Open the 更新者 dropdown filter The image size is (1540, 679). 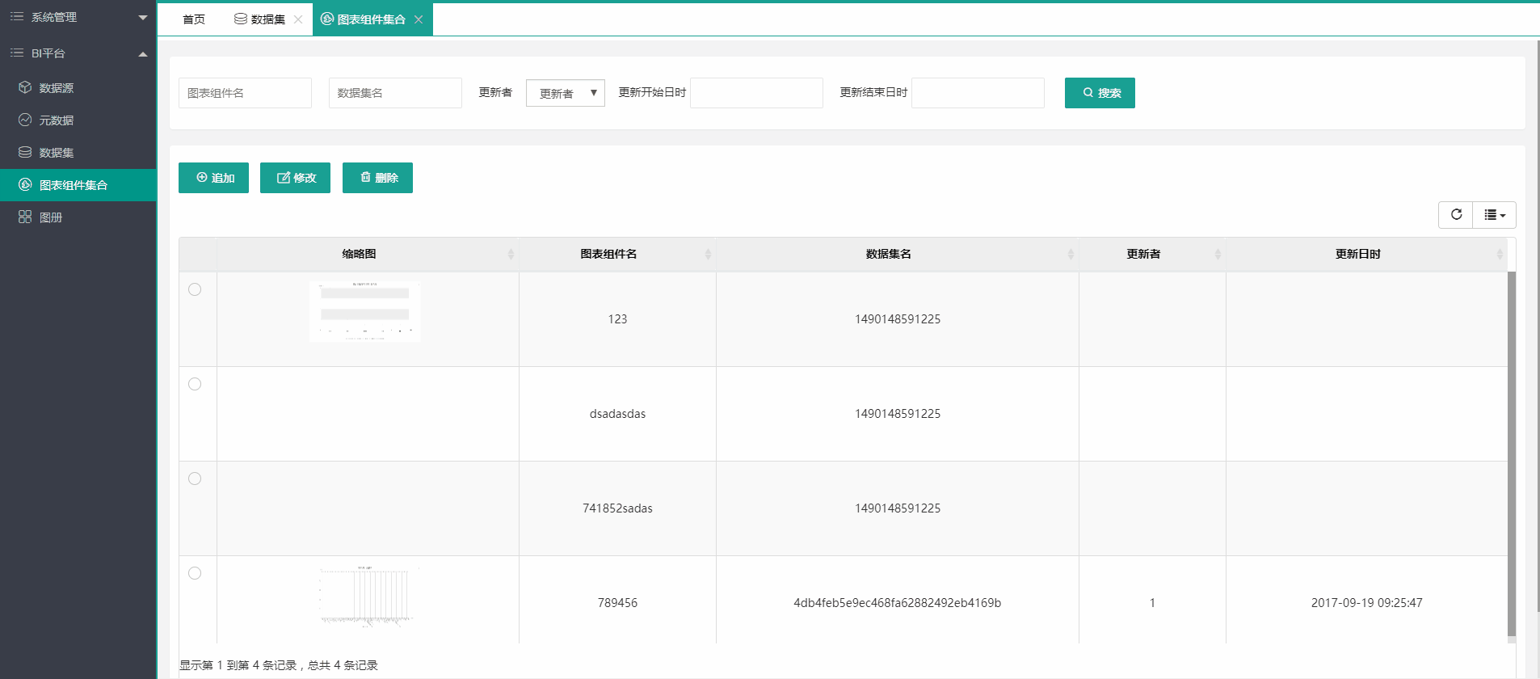565,93
